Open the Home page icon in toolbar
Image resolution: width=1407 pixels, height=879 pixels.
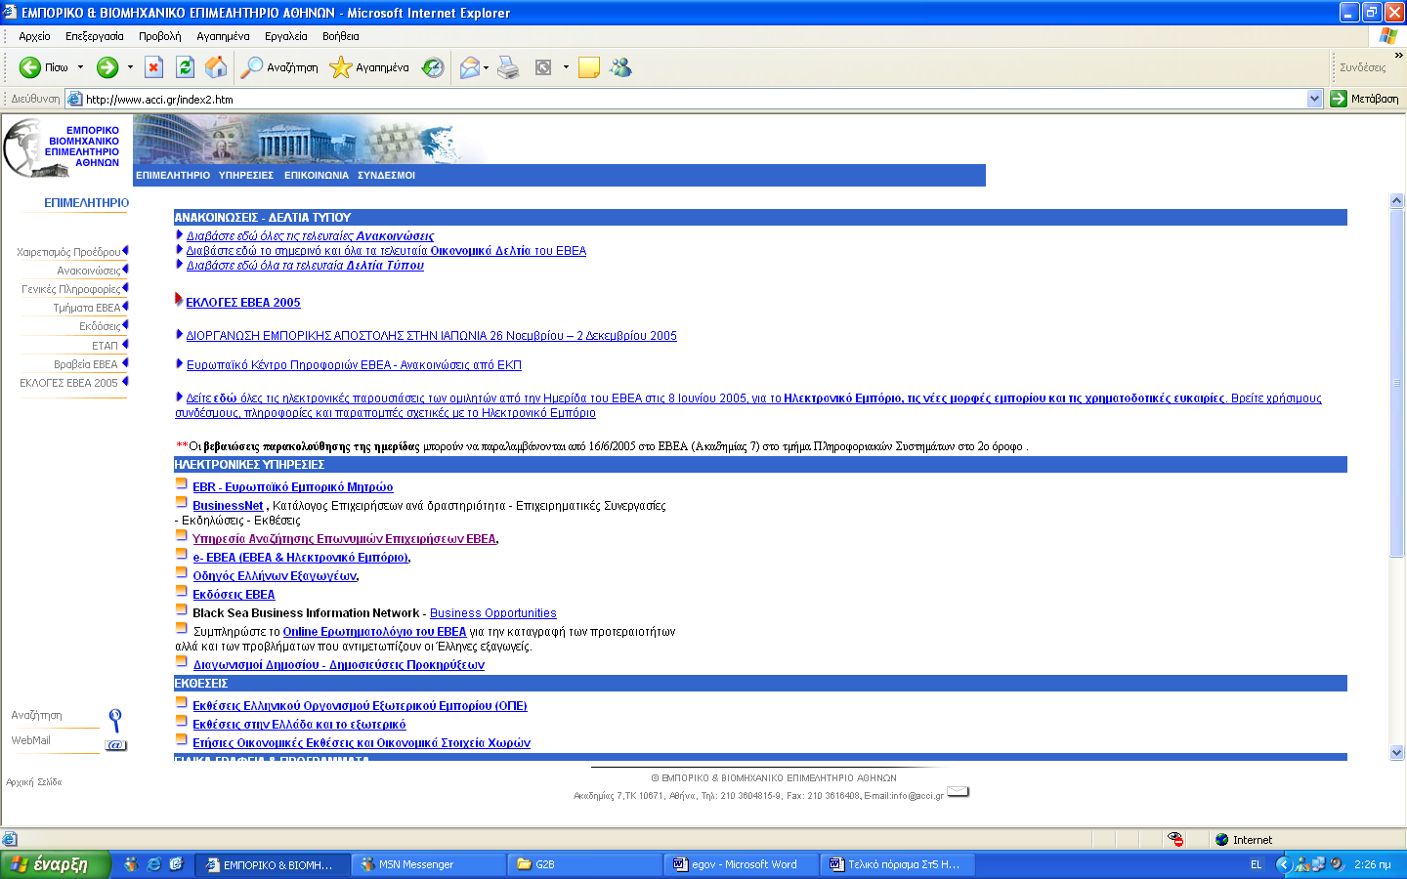(x=216, y=67)
